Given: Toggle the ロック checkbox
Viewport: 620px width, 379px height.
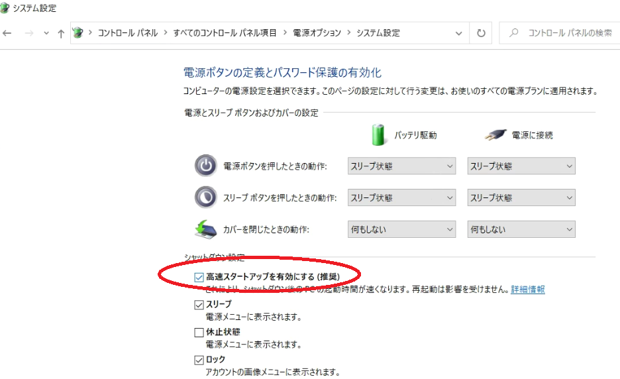Looking at the screenshot, I should coord(199,360).
